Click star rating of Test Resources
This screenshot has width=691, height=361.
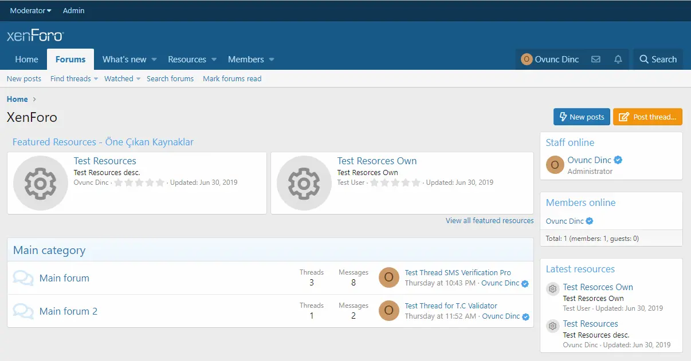(x=139, y=183)
